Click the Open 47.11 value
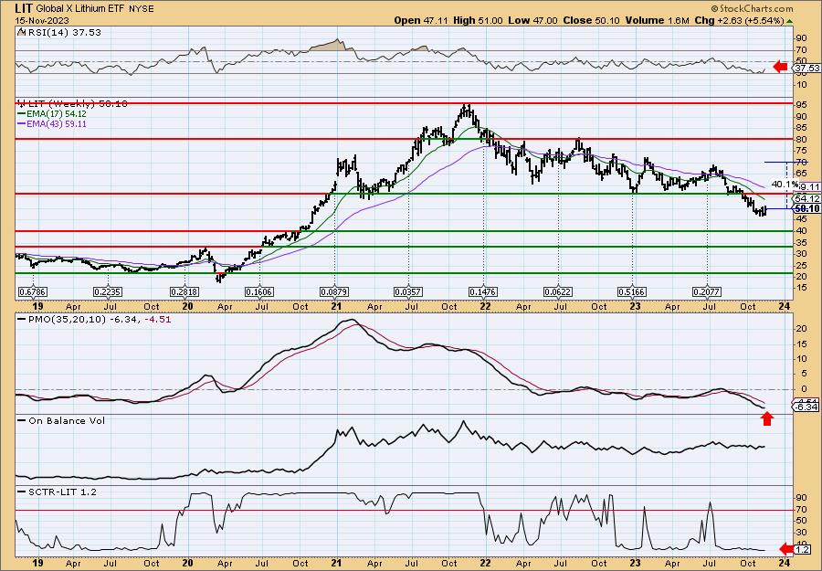This screenshot has width=822, height=571. coord(422,20)
